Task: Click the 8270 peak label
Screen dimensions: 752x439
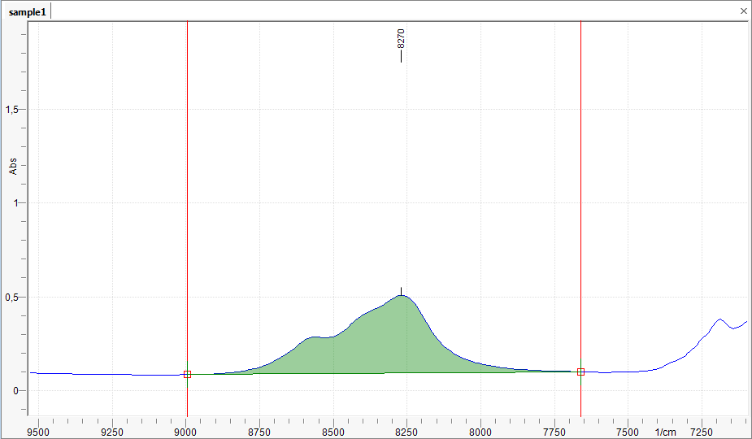Action: point(401,39)
